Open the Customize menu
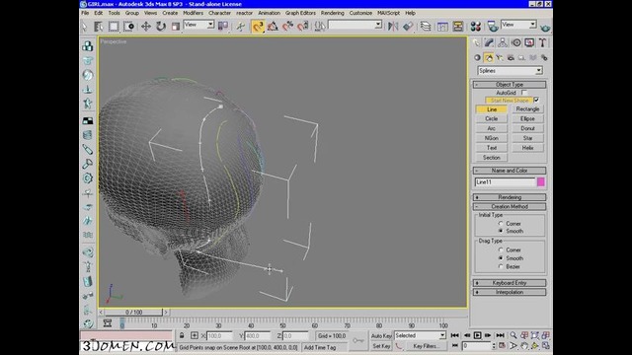The height and width of the screenshot is (355, 632). [x=360, y=13]
